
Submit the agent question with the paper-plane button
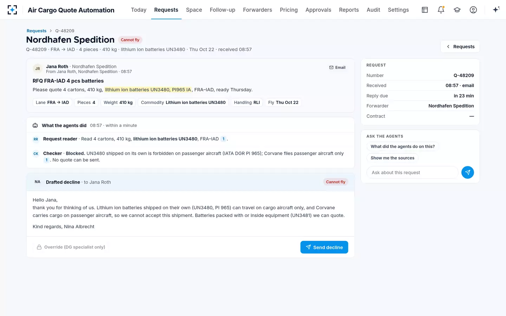(x=468, y=172)
